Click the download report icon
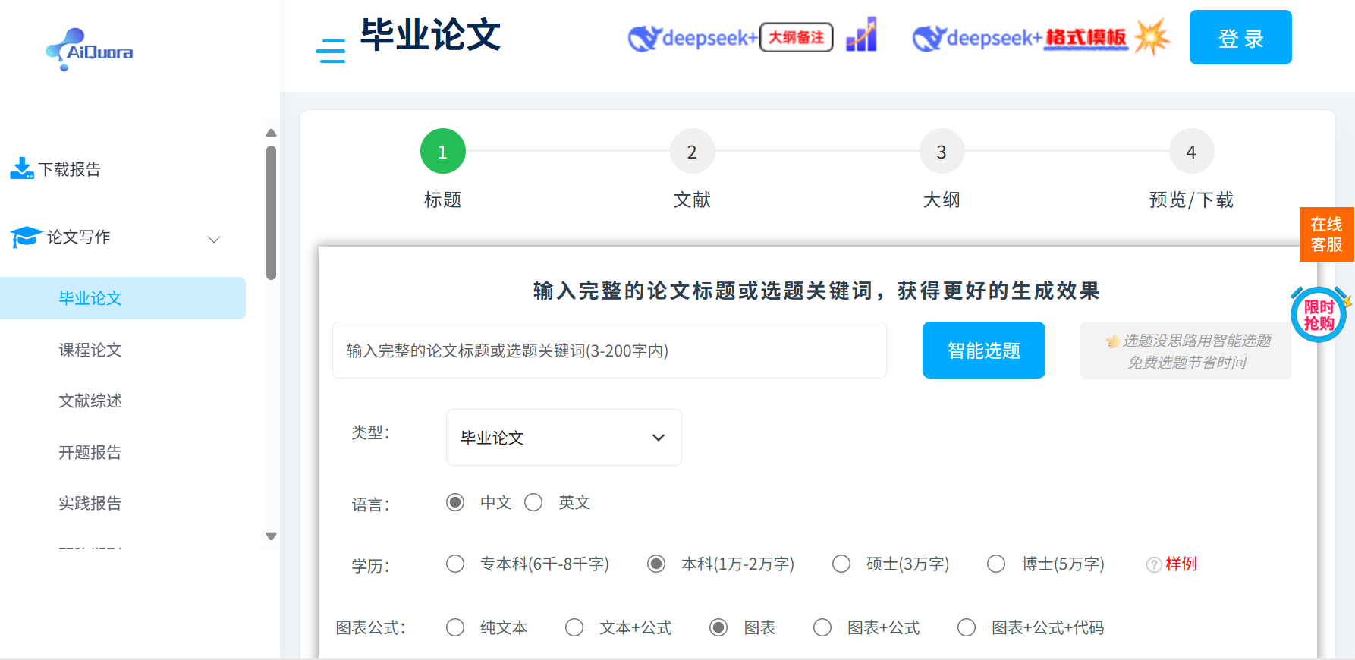This screenshot has height=660, width=1355. tap(22, 168)
